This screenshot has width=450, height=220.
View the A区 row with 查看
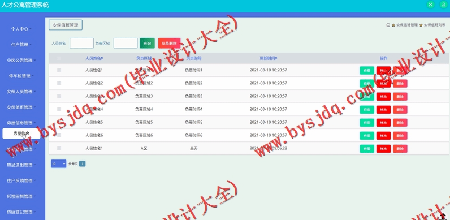(367, 149)
